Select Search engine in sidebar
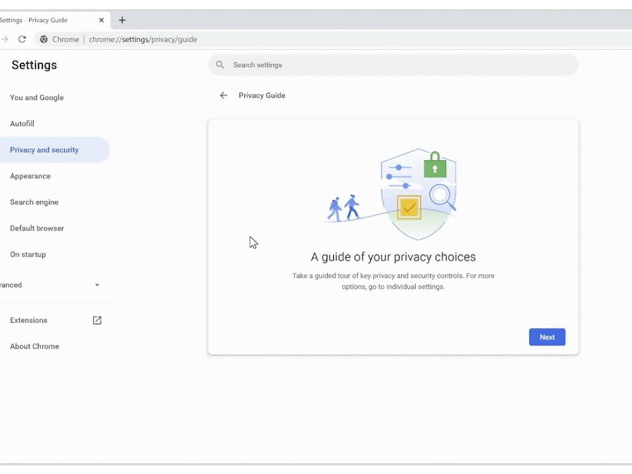Screen dimensions: 632x474 (x=34, y=202)
